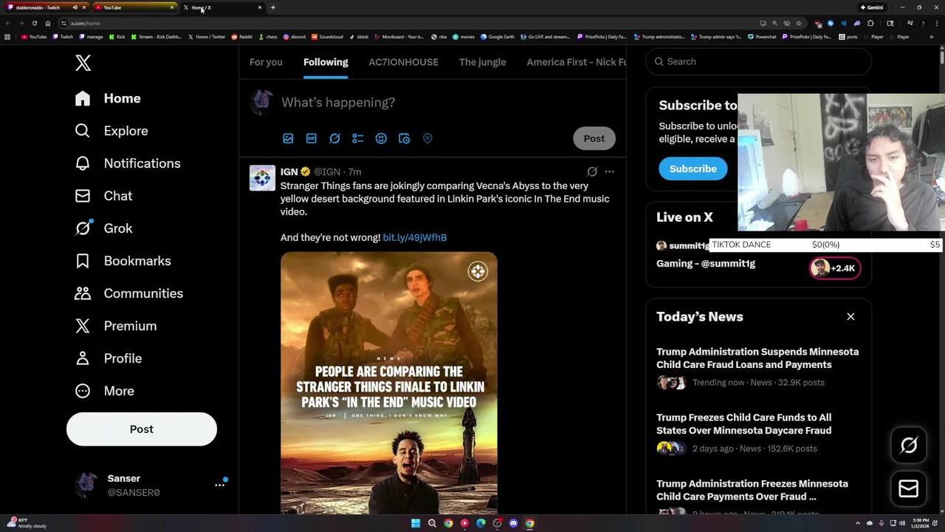The height and width of the screenshot is (532, 945).
Task: Open the Explore page
Action: pos(111,131)
